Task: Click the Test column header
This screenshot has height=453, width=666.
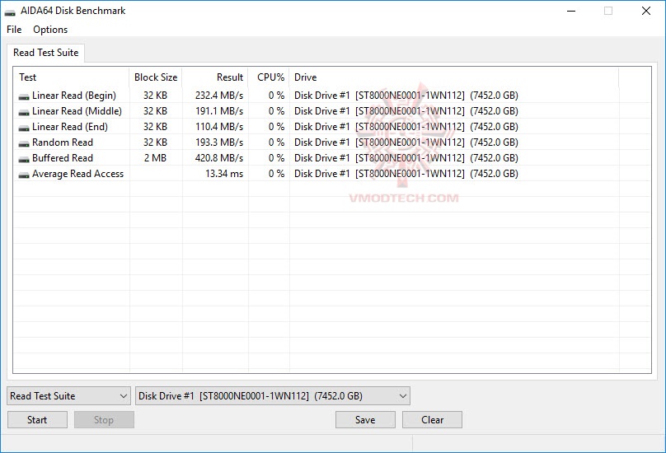Action: coord(72,77)
